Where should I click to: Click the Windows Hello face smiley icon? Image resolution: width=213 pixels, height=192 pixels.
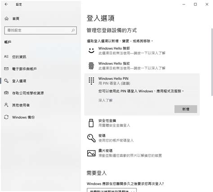pos(91,50)
